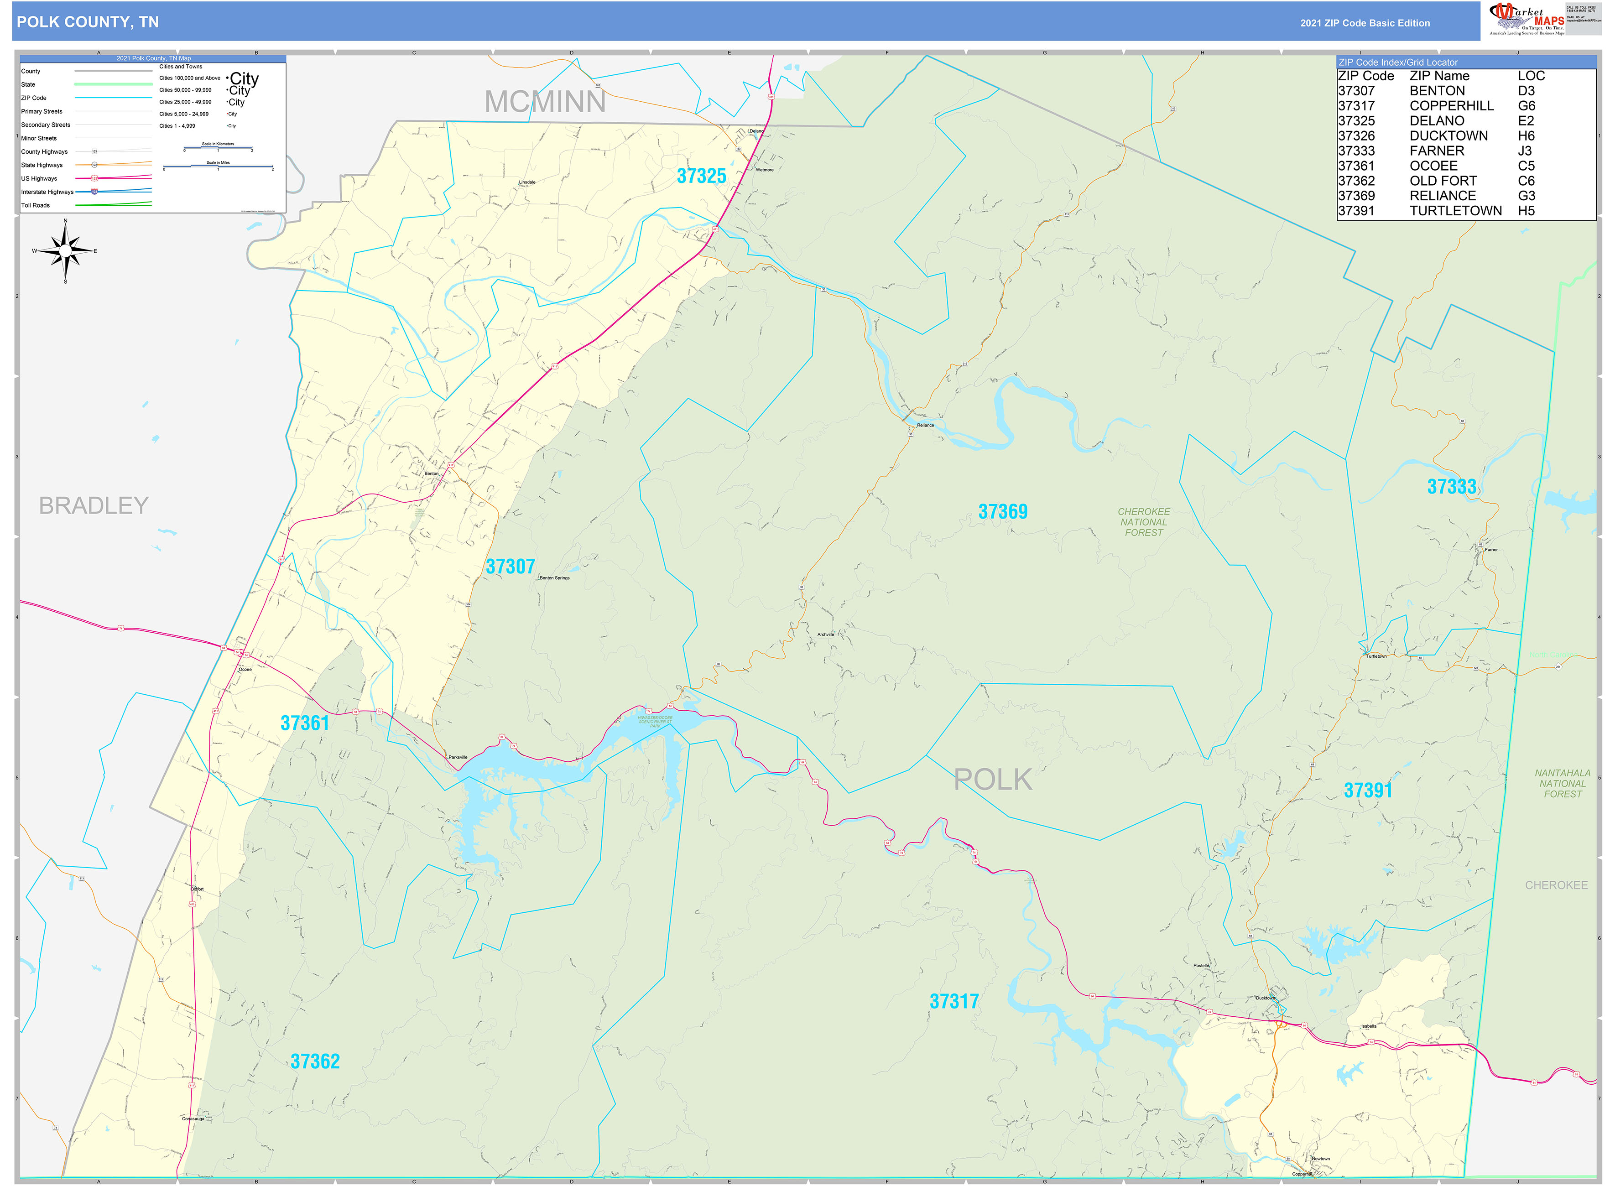Click the Archville town label
This screenshot has height=1186, width=1610.
pos(825,635)
